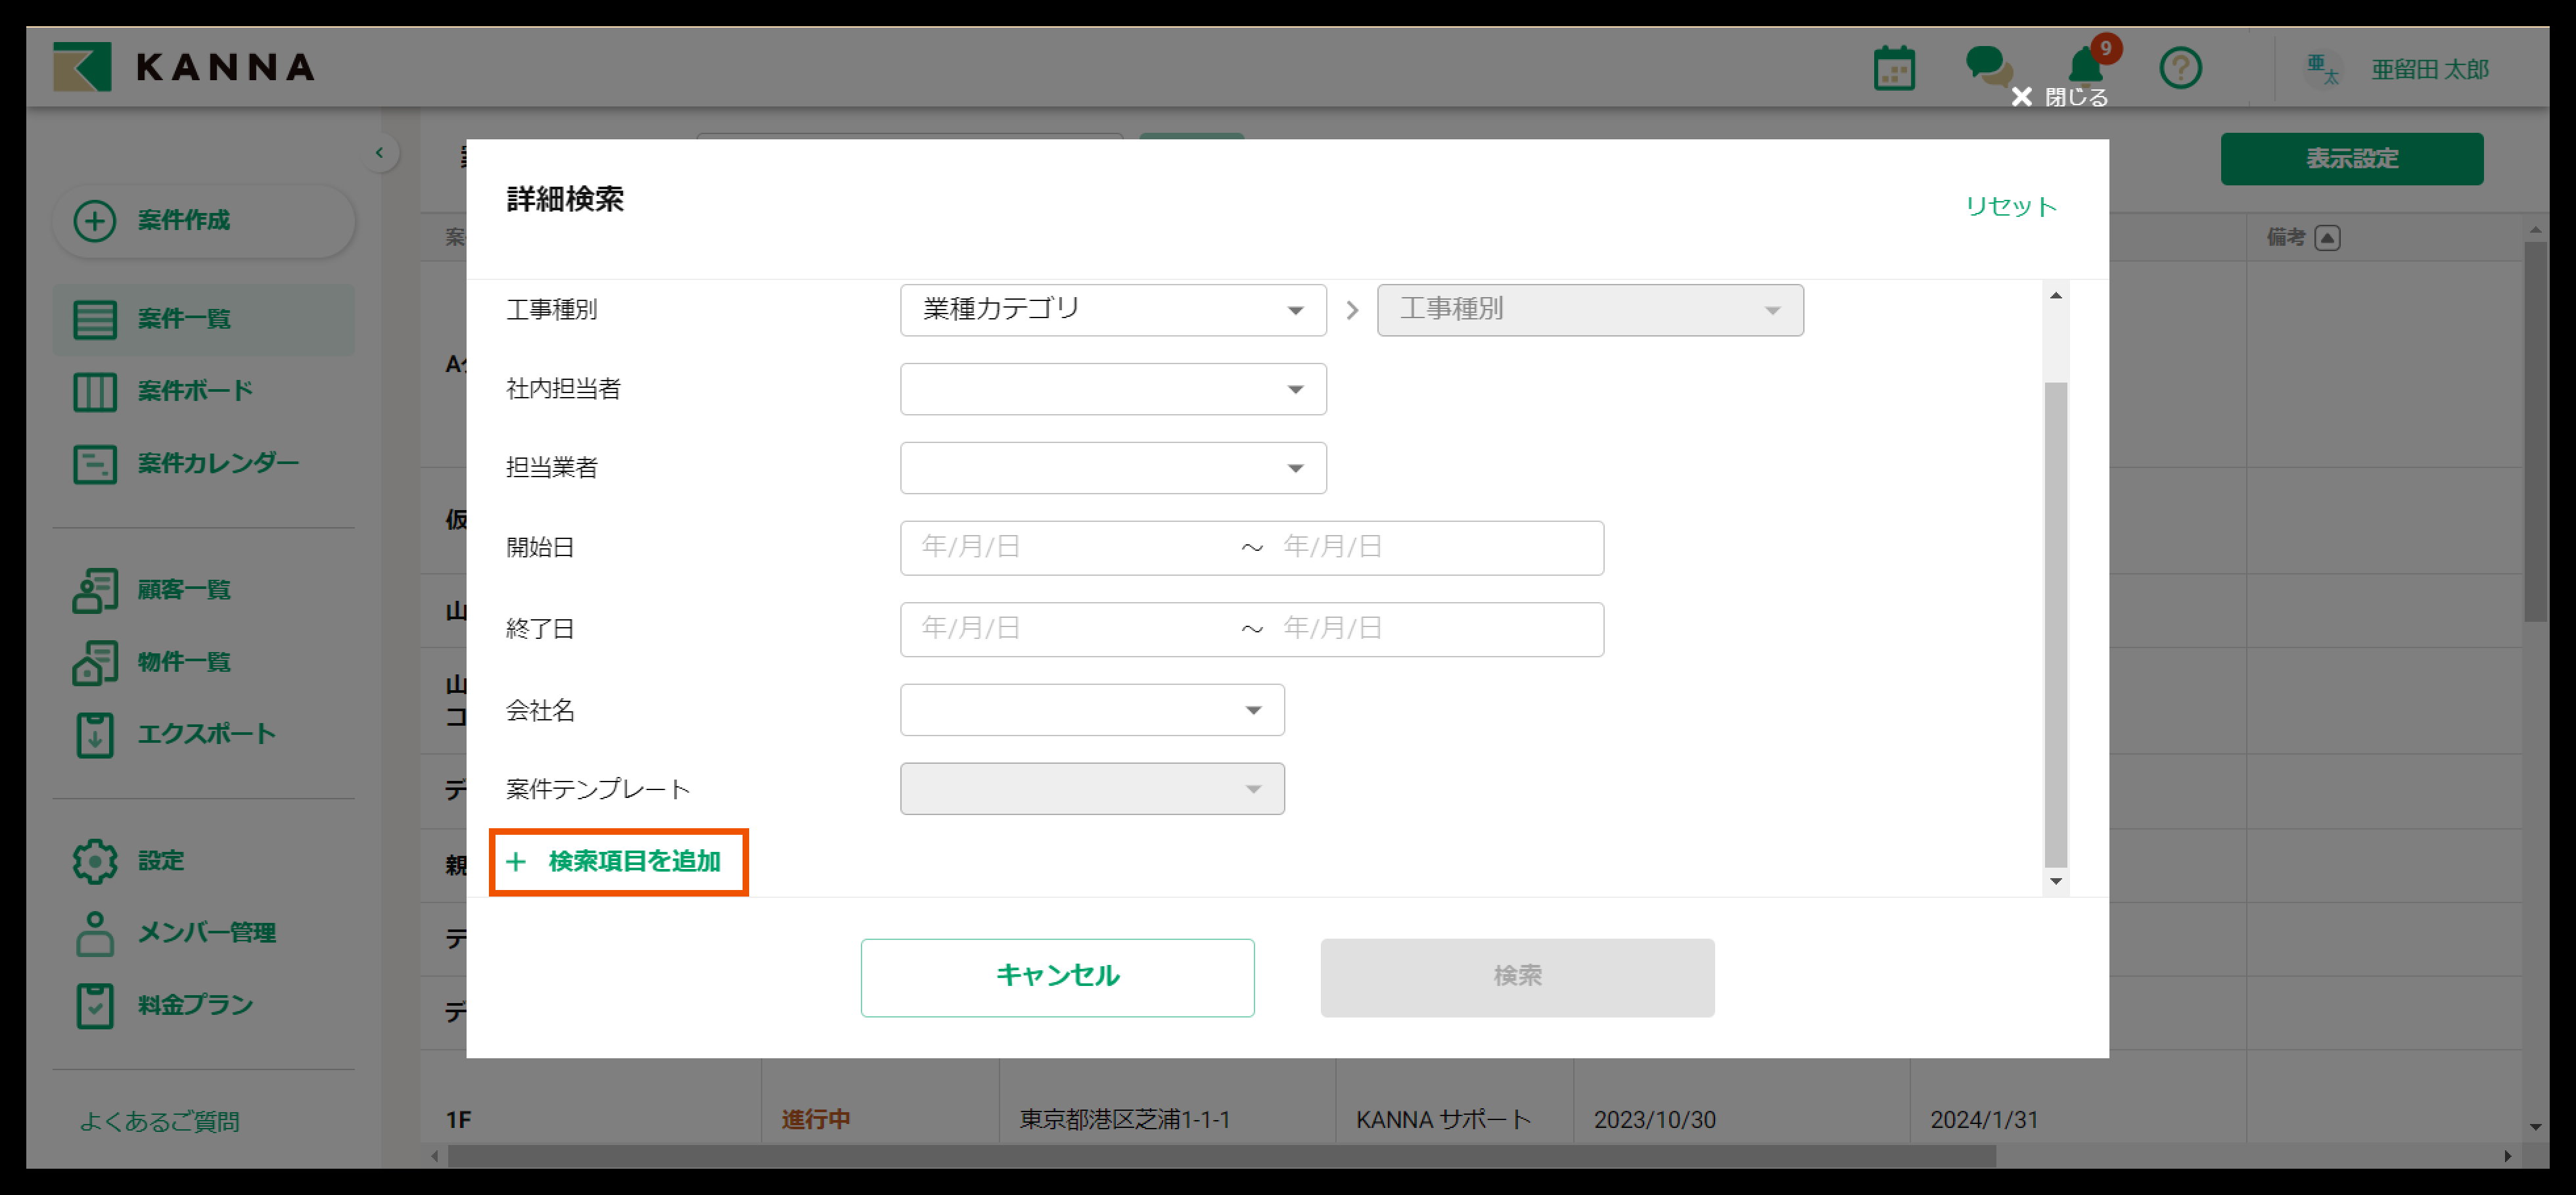Expand the 業種カテゴリ dropdown
The height and width of the screenshot is (1195, 2576).
(x=1112, y=310)
